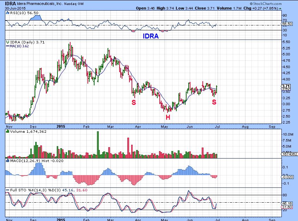Click the Close 3.71 value in the header
This screenshot has height=221, width=298.
[205, 8]
